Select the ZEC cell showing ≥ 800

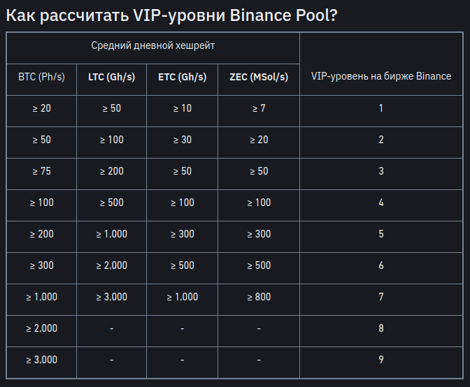coord(258,297)
